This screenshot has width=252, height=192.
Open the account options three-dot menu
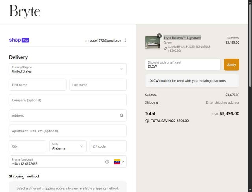(125, 40)
